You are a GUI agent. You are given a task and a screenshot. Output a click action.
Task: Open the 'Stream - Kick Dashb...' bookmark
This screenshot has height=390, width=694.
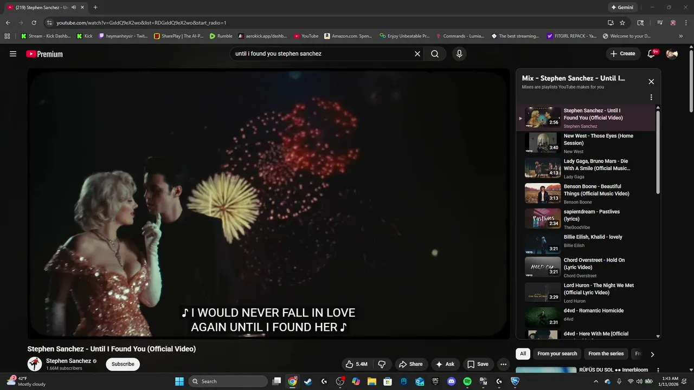pyautogui.click(x=46, y=36)
